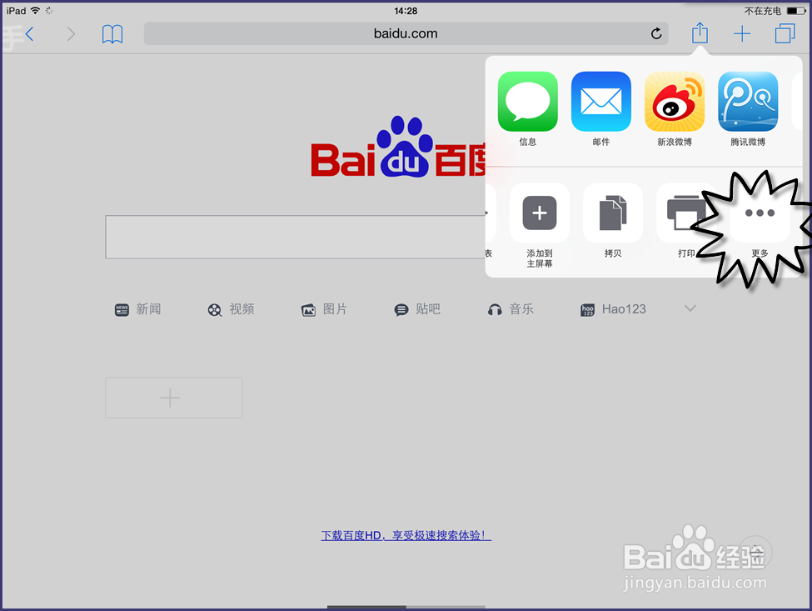Expand more Baidu services with the chevron
The width and height of the screenshot is (812, 611).
pyautogui.click(x=690, y=308)
